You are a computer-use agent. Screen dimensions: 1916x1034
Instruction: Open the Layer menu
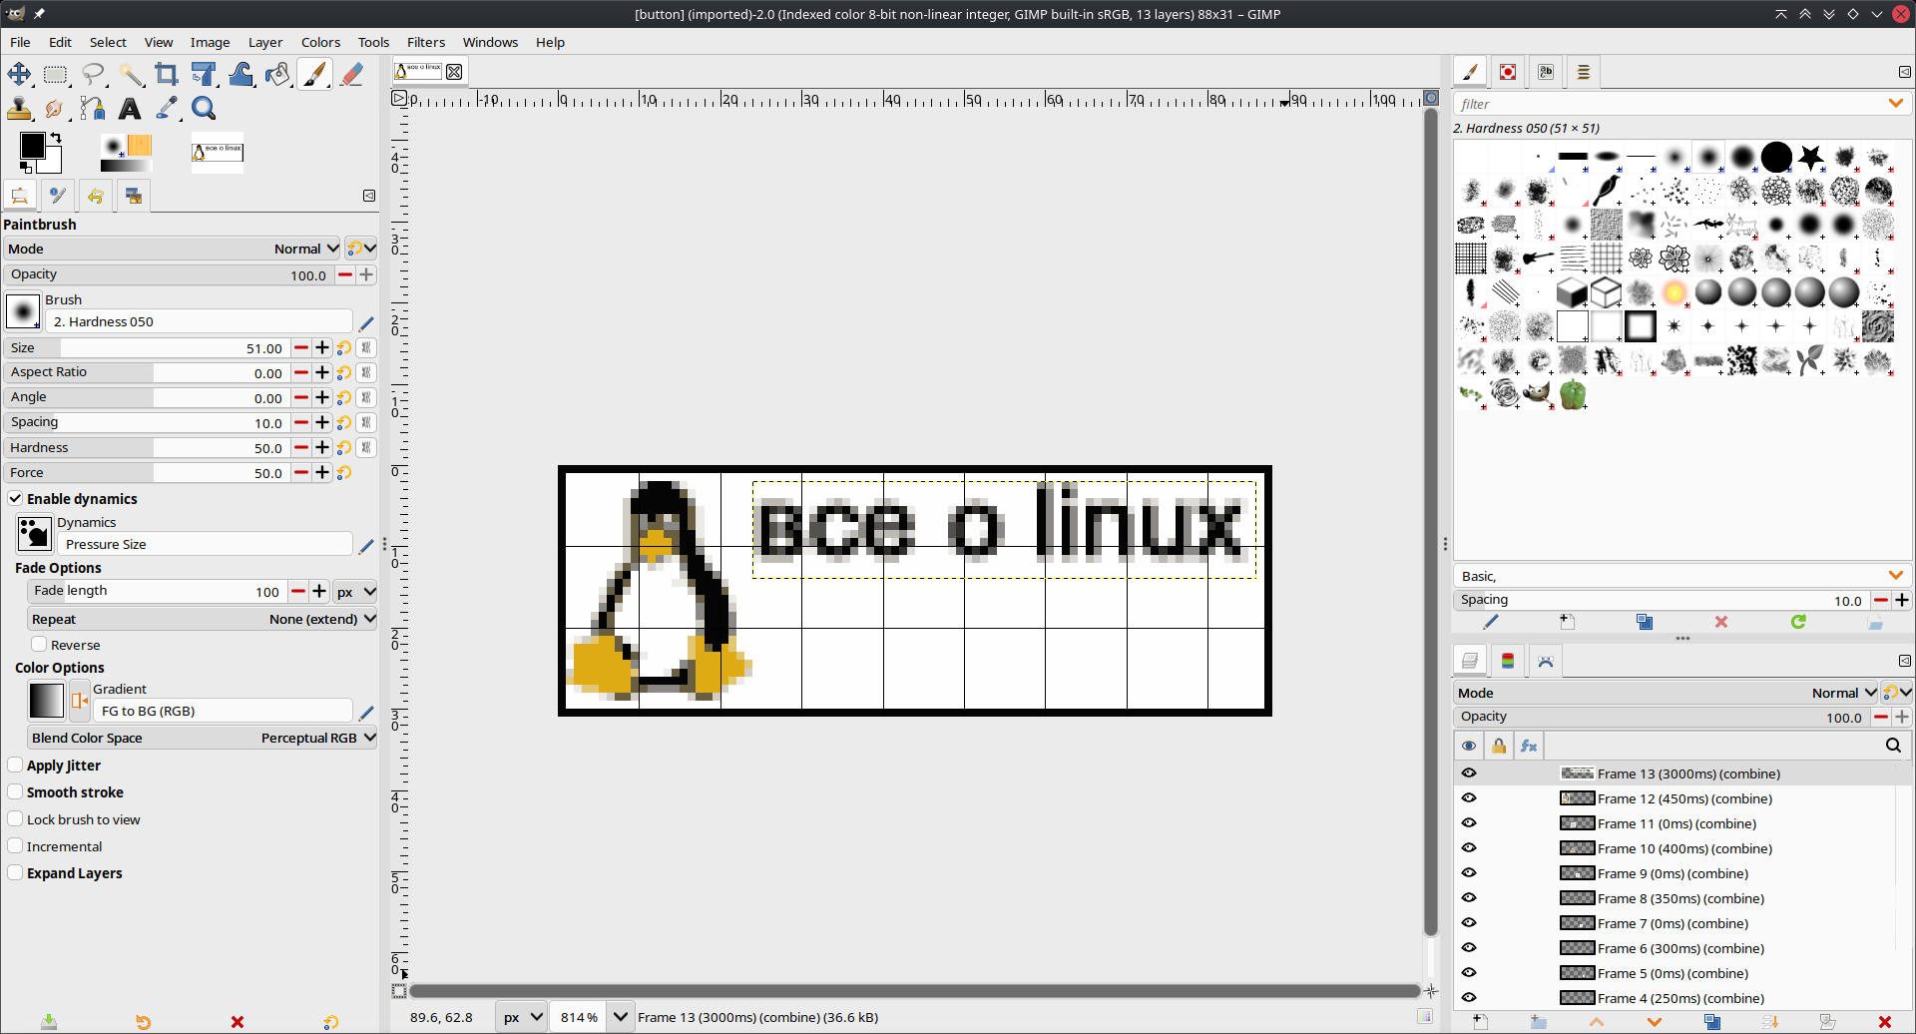[265, 42]
